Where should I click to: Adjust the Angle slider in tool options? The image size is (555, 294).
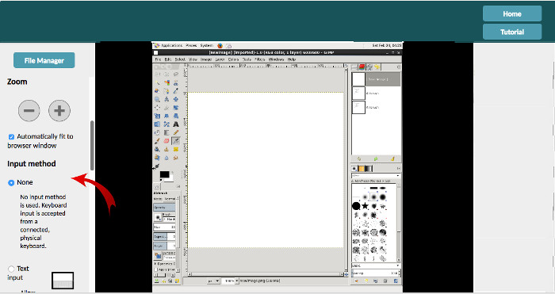pyautogui.click(x=165, y=245)
